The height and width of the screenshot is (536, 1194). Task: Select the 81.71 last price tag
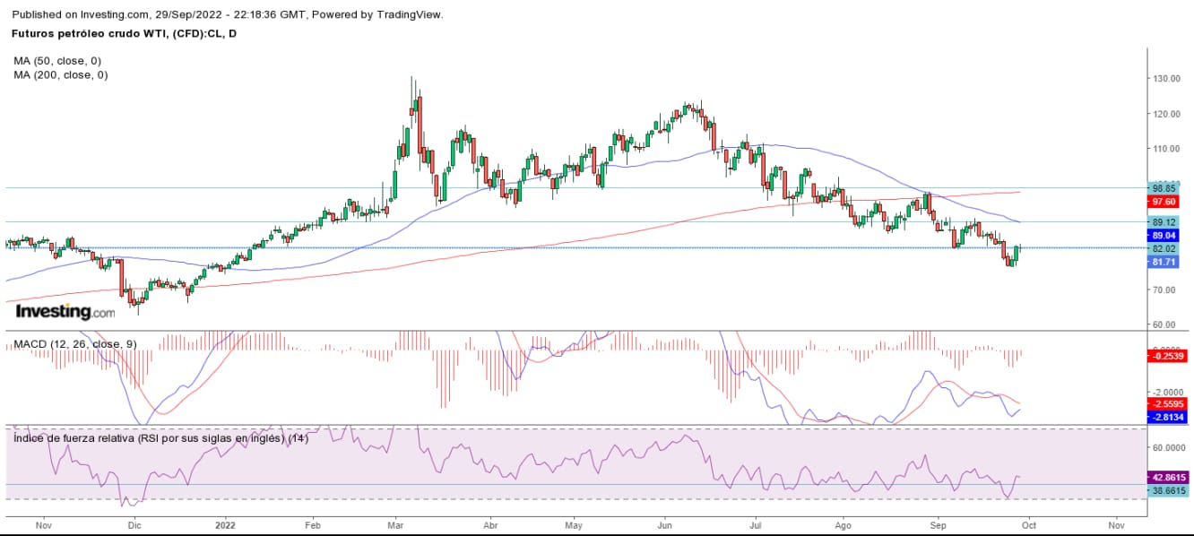point(1164,262)
